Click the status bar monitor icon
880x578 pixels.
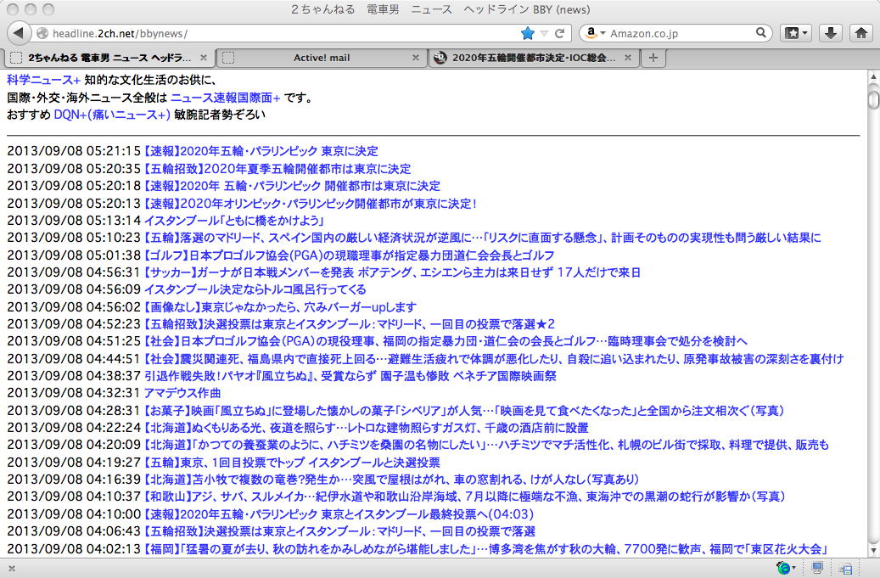(x=817, y=568)
